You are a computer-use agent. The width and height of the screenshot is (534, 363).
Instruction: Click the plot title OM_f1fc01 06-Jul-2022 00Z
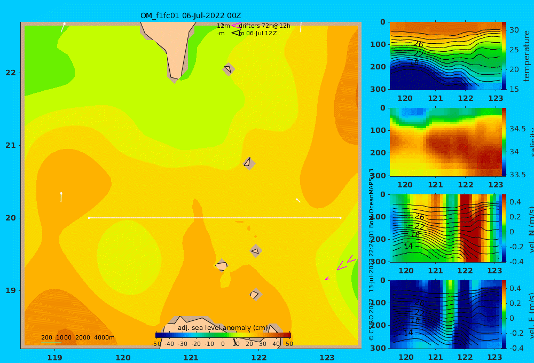(191, 15)
